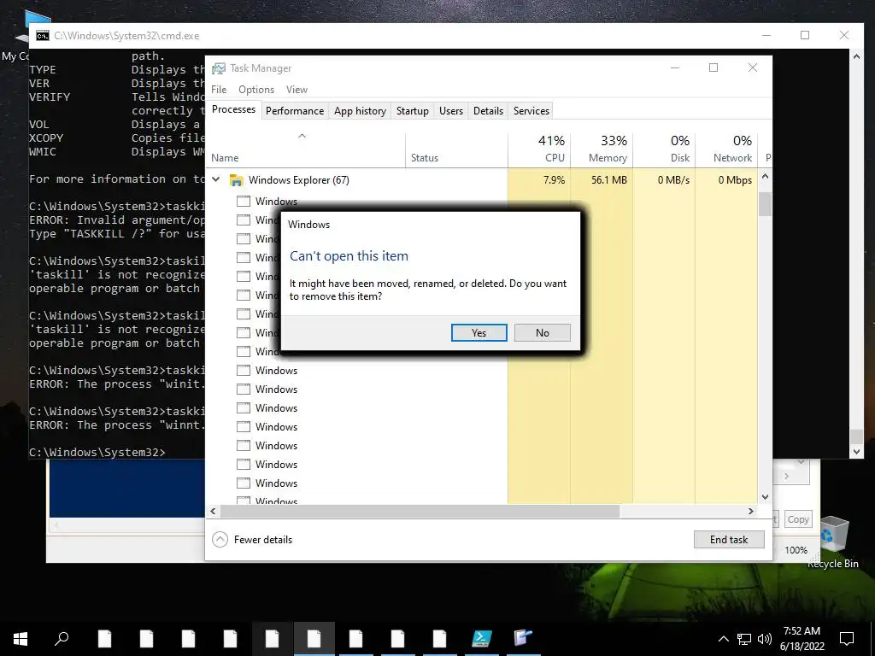The width and height of the screenshot is (875, 656).
Task: Click the Task Manager title bar icon
Action: (218, 68)
